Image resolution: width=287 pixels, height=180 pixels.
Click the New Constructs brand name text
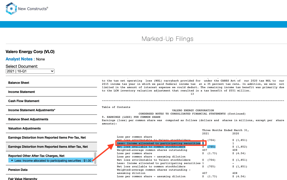[32, 9]
